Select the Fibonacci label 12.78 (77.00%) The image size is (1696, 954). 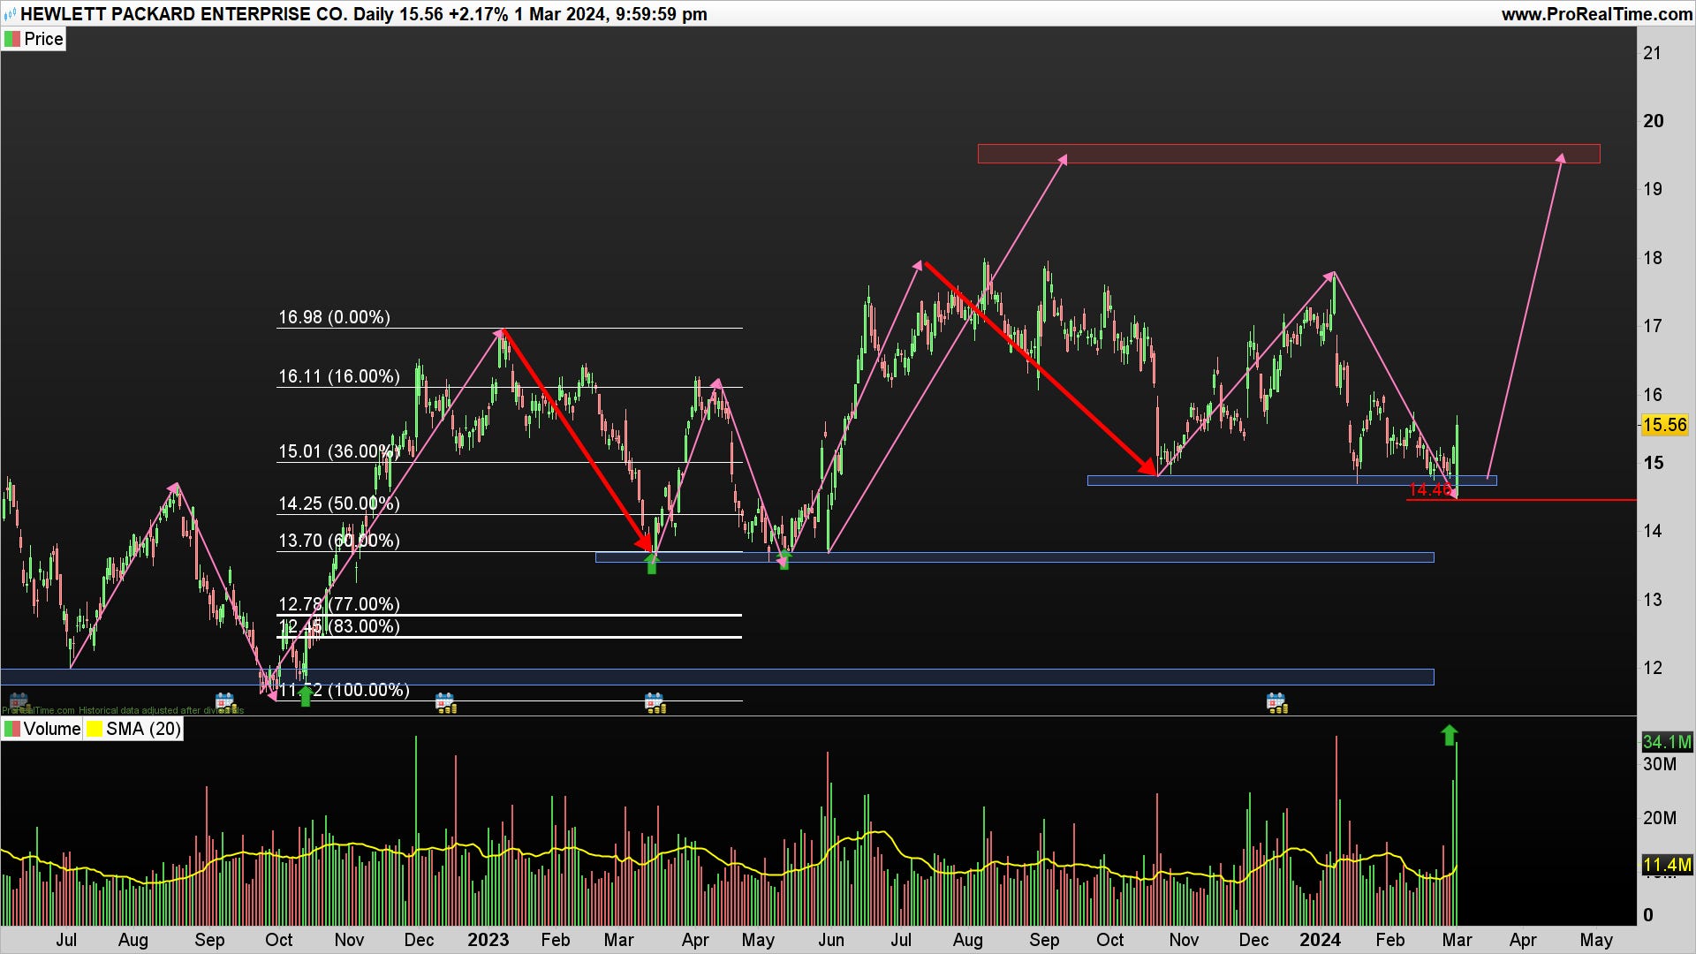(339, 604)
